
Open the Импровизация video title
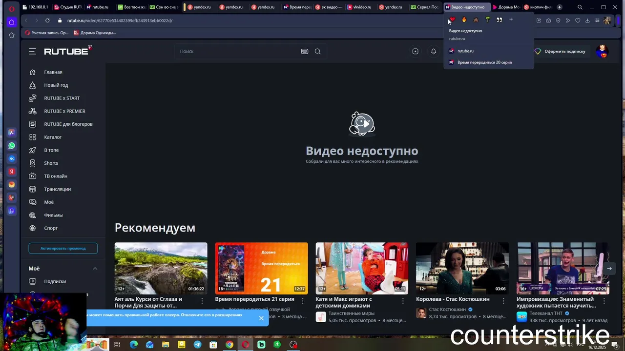[x=556, y=302]
